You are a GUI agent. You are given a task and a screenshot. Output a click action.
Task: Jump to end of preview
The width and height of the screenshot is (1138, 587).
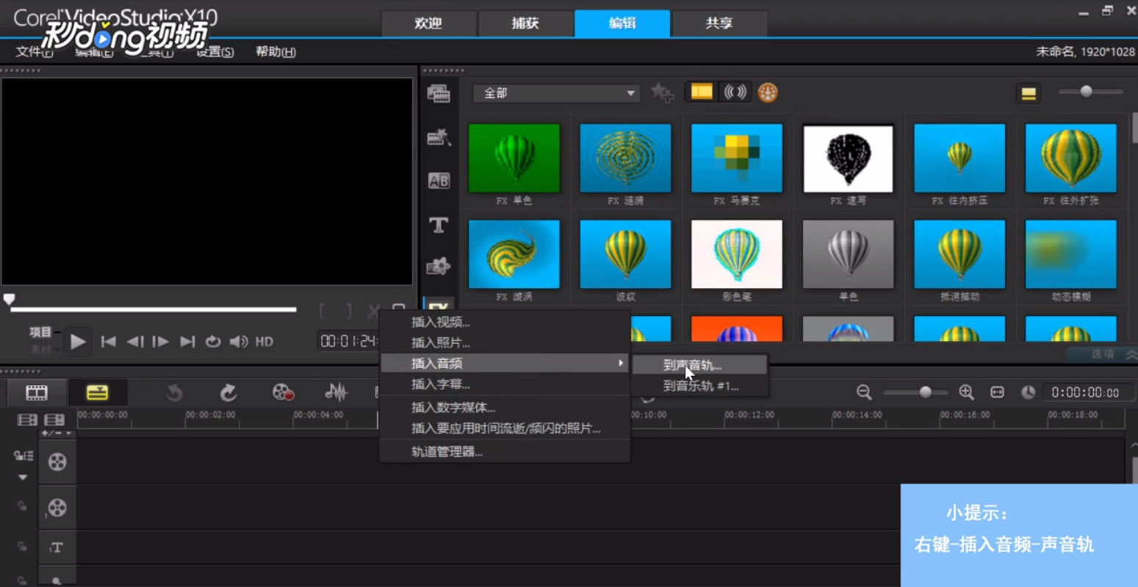pos(187,342)
